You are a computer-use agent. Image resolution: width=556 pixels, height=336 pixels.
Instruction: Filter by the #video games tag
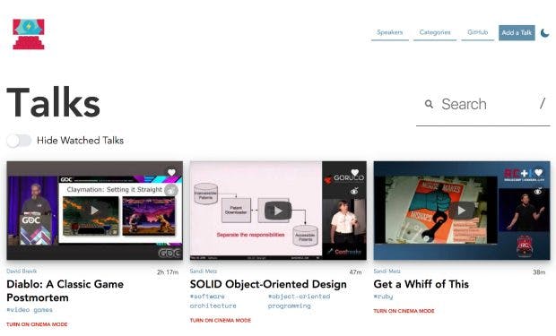(30, 310)
